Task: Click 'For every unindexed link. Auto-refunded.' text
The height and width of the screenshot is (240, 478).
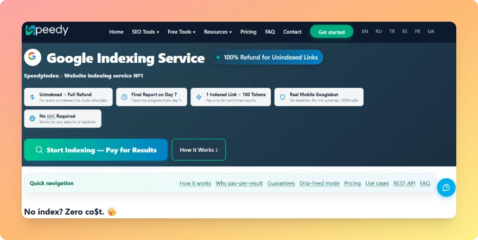Action: tap(73, 100)
